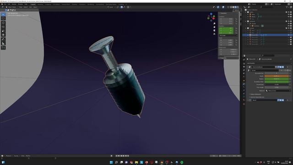
Task: Switch to solid viewport shading
Action: [x=233, y=7]
